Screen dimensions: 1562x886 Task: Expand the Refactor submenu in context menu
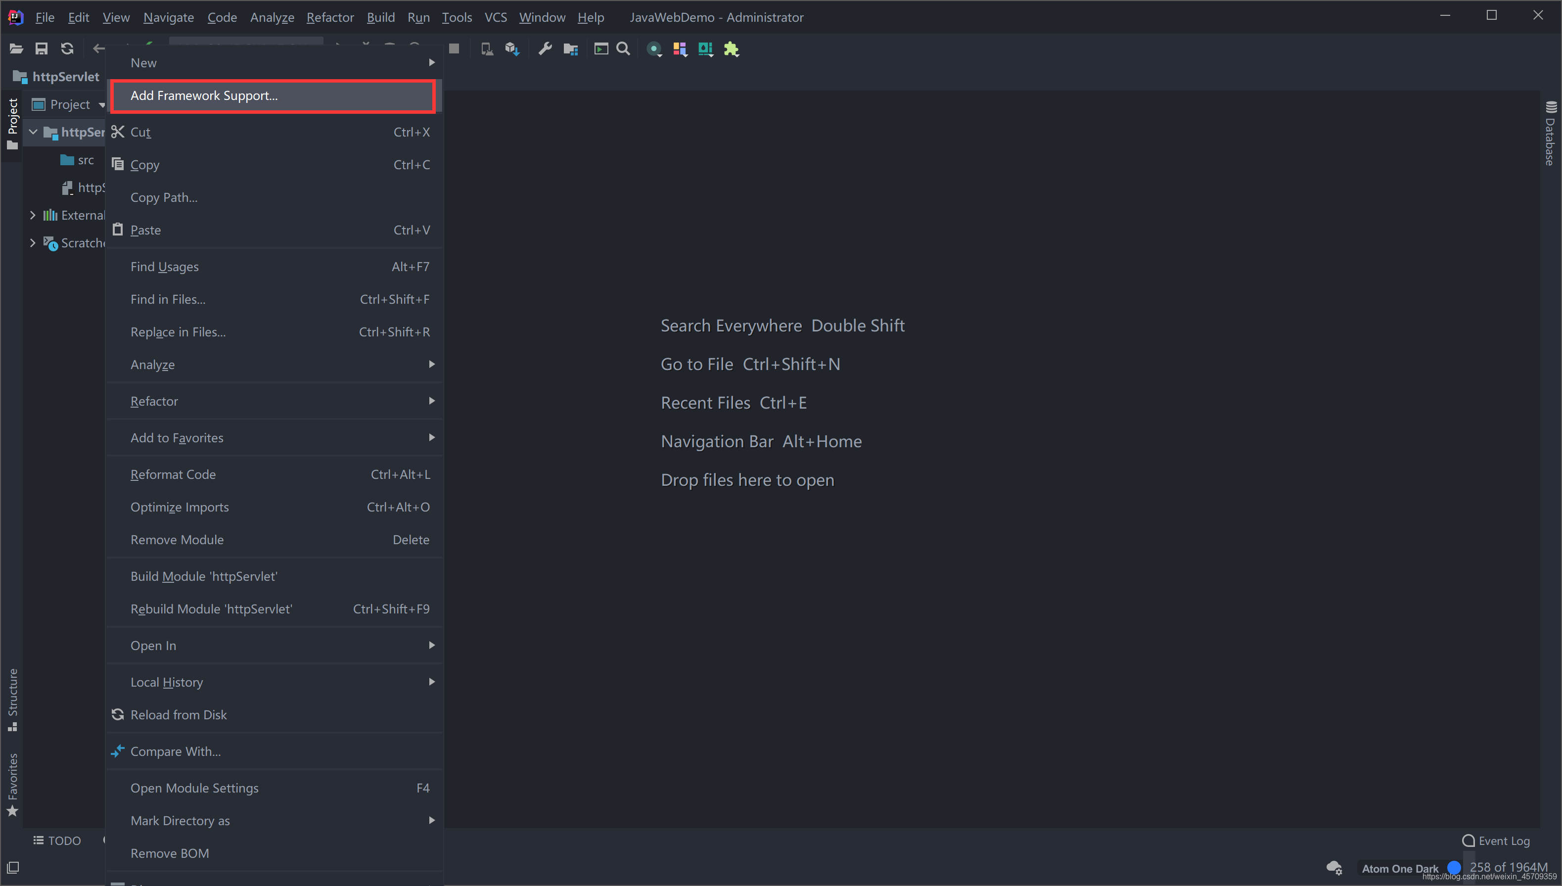coord(275,401)
